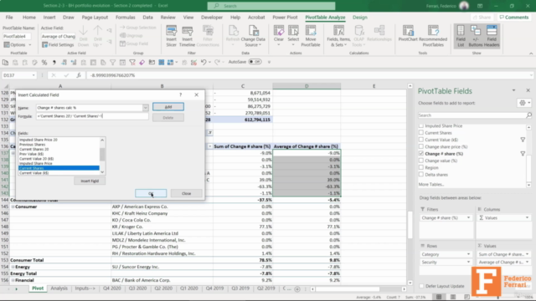Check the Change share price (%) field
The height and width of the screenshot is (301, 536).
[x=421, y=146]
